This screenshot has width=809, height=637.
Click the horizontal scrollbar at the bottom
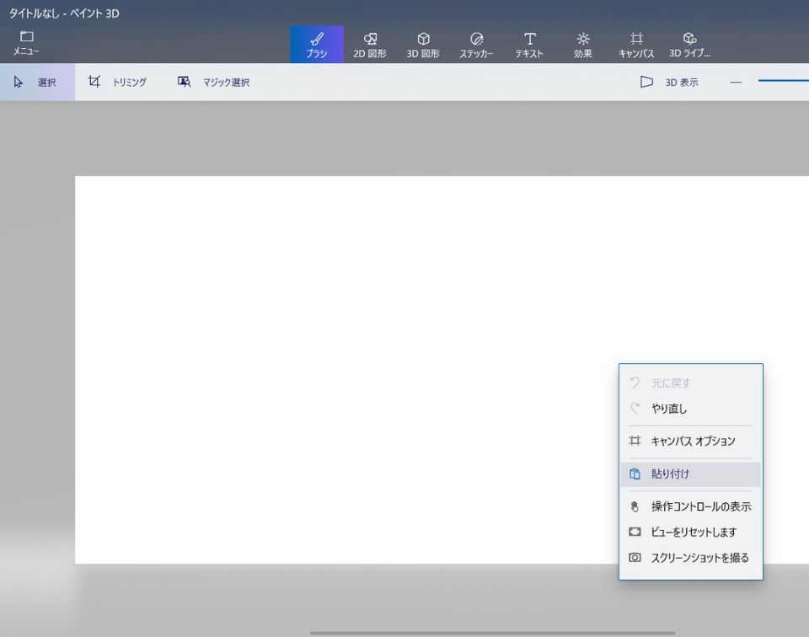(x=492, y=633)
